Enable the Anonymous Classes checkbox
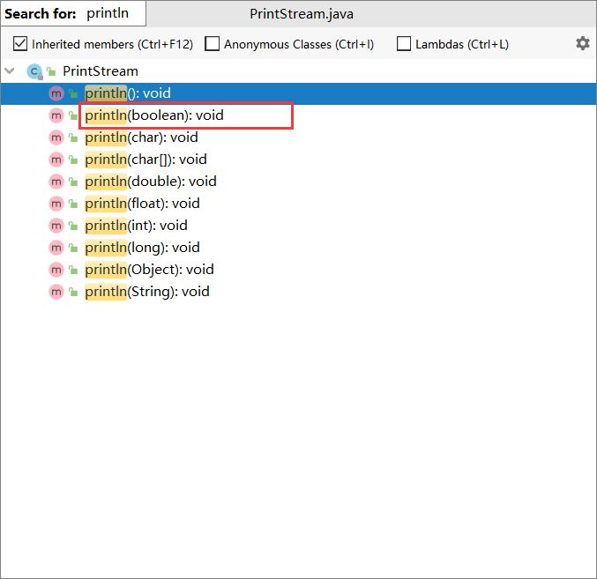Image resolution: width=597 pixels, height=579 pixels. [212, 44]
